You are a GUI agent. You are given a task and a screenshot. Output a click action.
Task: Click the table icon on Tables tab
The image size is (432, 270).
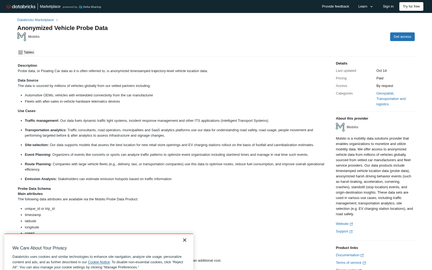[21, 52]
